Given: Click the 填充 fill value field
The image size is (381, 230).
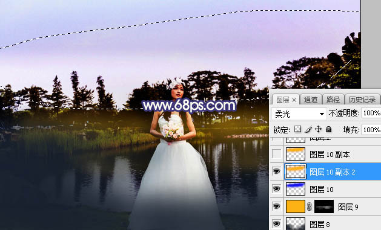Looking at the screenshot, I should pyautogui.click(x=371, y=130).
